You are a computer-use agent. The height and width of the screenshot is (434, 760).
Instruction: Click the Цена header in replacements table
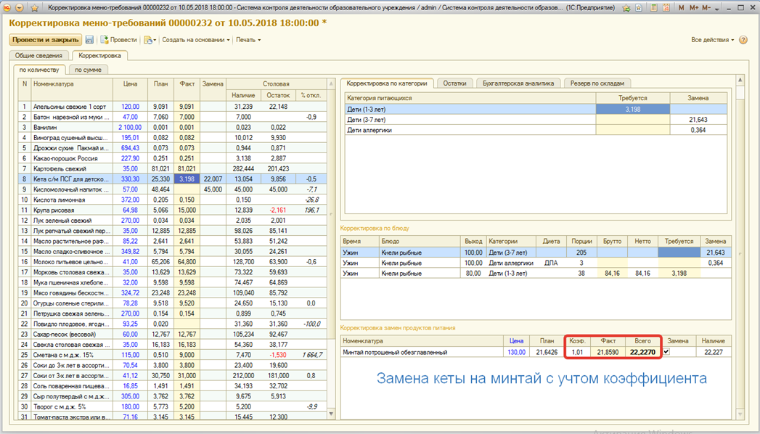click(516, 341)
